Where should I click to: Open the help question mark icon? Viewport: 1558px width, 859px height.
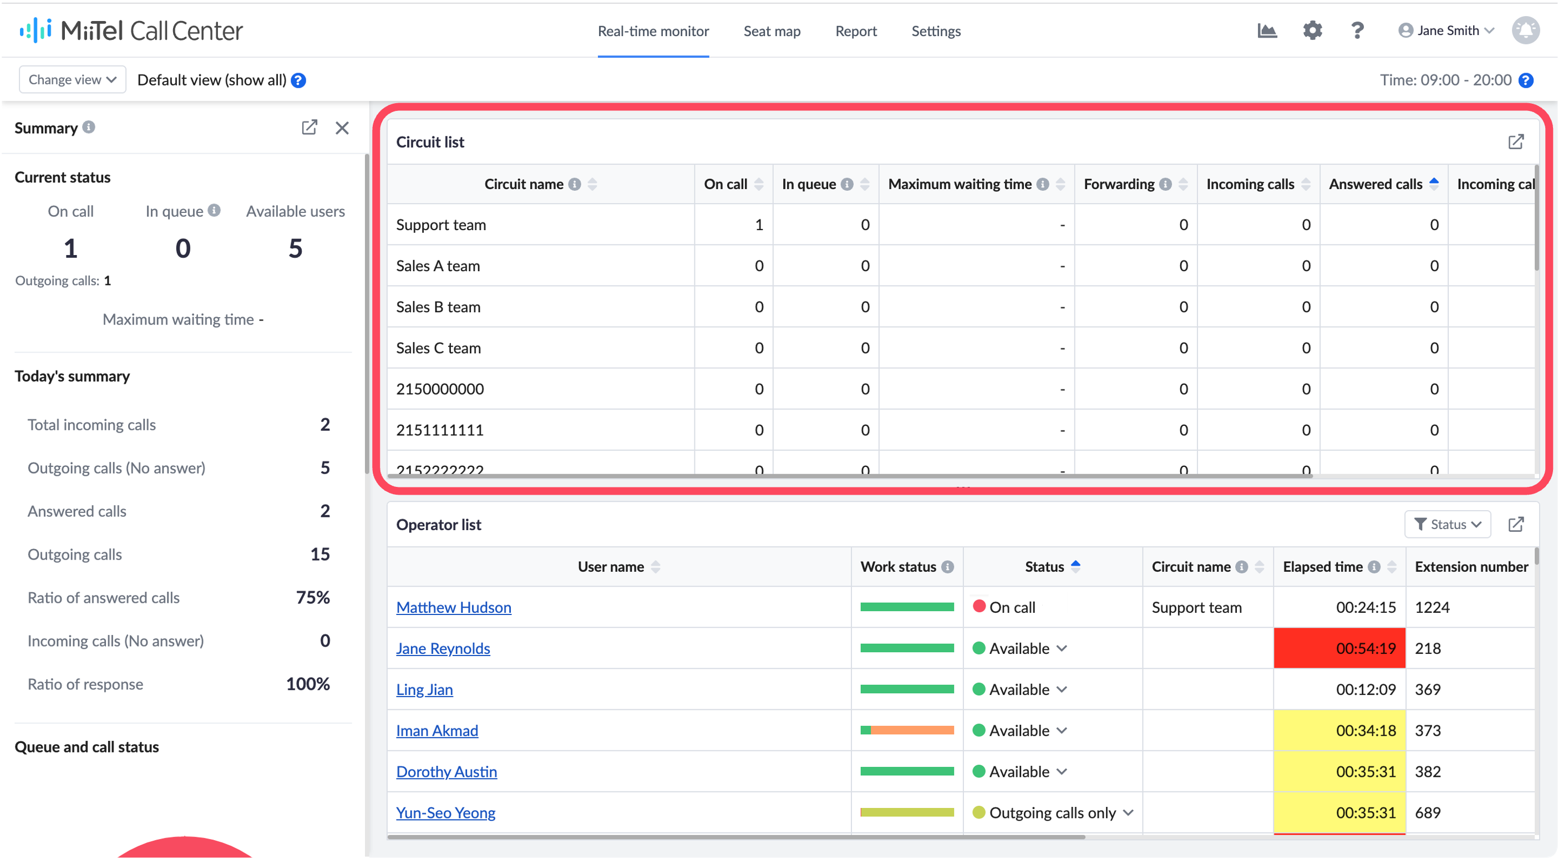tap(1357, 31)
